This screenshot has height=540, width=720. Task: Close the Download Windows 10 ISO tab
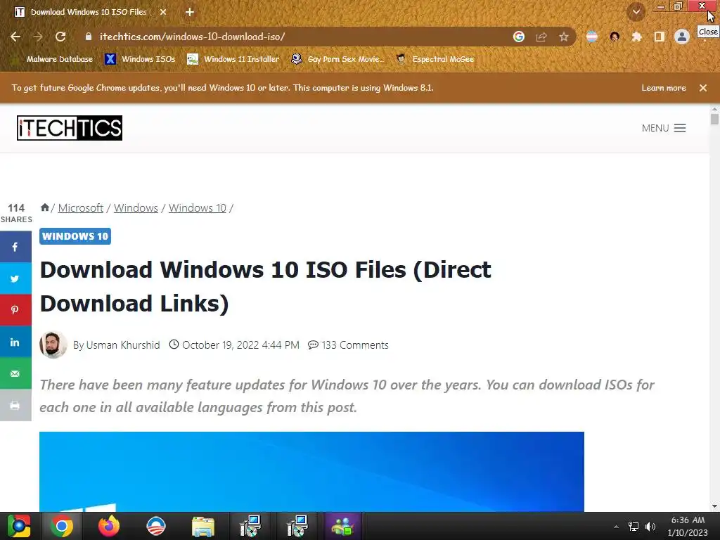pos(163,12)
